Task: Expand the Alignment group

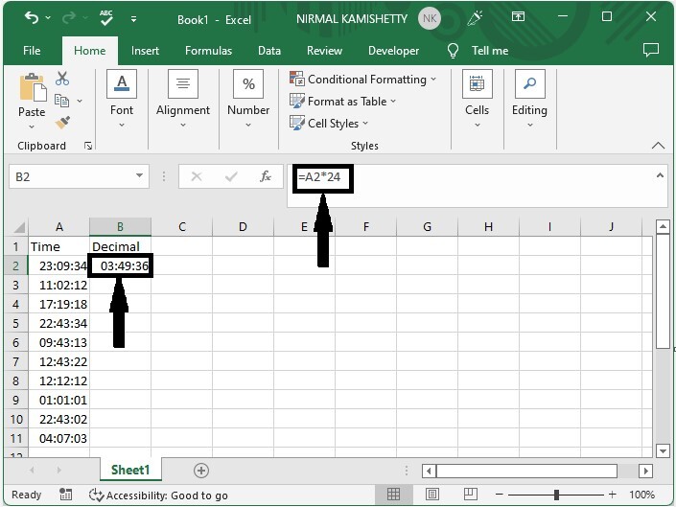Action: pos(183,99)
